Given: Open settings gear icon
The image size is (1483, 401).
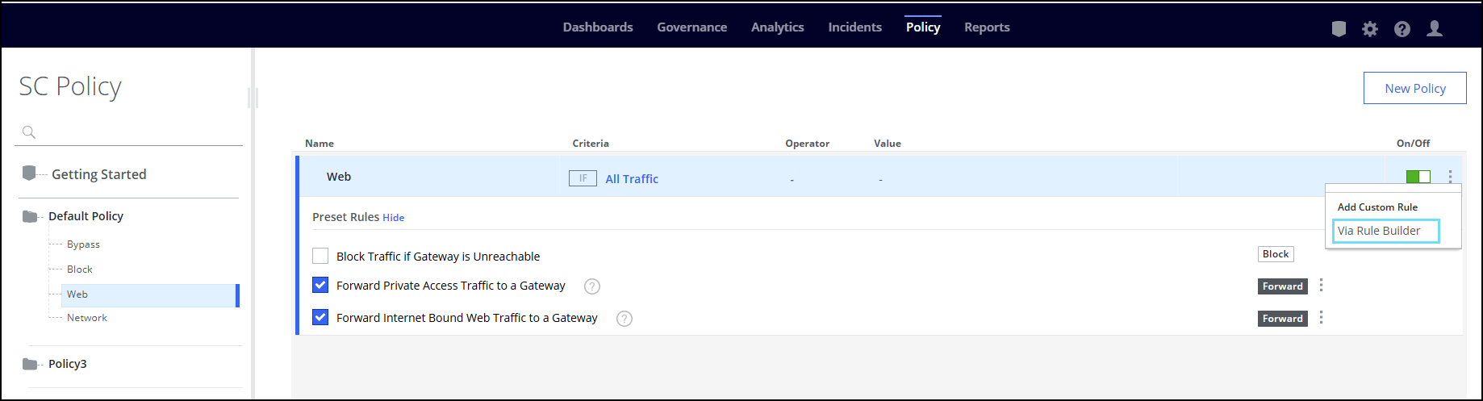Looking at the screenshot, I should pos(1370,29).
